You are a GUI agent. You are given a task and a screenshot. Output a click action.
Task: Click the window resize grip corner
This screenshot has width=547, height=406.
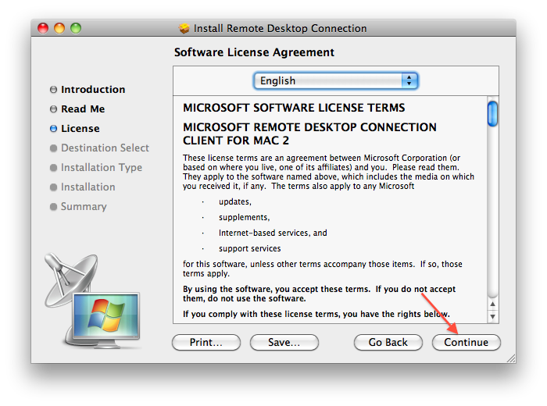(511, 358)
